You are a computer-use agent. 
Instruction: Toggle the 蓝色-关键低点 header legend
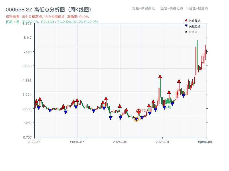pyautogui.click(x=172, y=8)
